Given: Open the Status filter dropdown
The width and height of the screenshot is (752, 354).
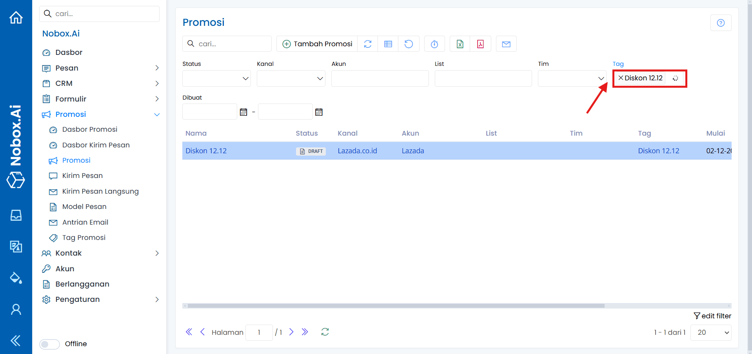Looking at the screenshot, I should click(216, 78).
